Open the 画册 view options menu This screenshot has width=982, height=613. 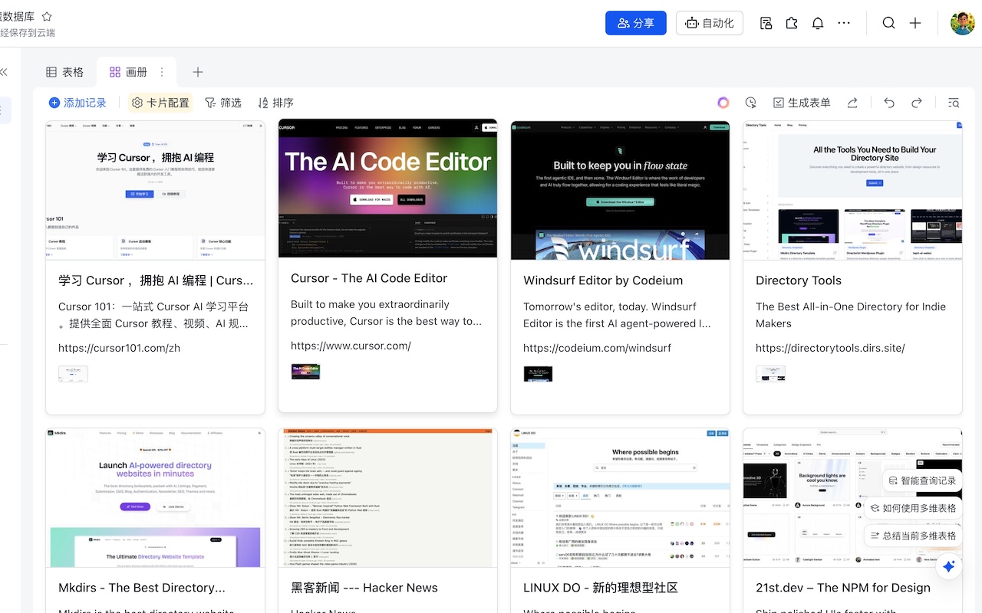(x=162, y=72)
